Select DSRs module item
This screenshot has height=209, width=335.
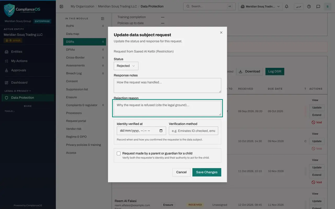click(85, 42)
